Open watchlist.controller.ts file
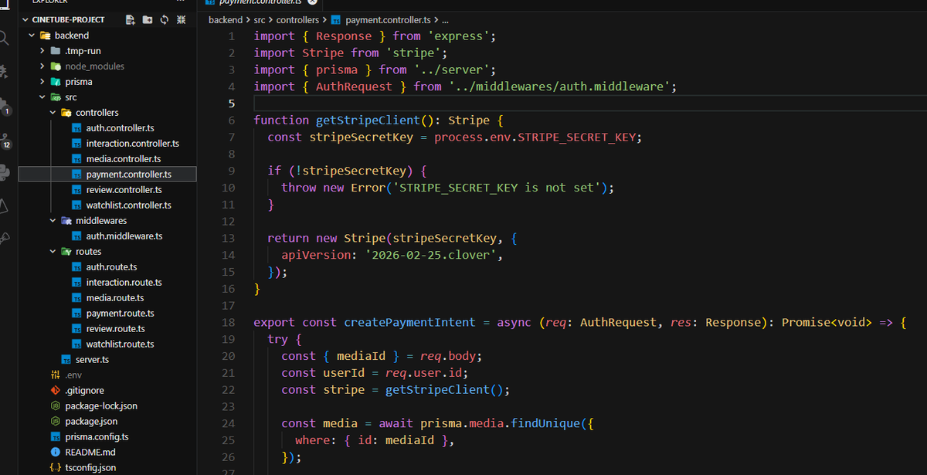 107,205
